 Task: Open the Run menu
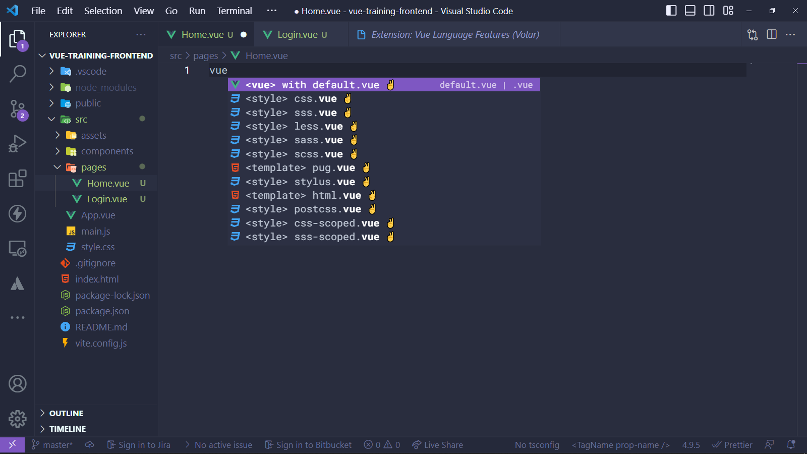pyautogui.click(x=197, y=11)
